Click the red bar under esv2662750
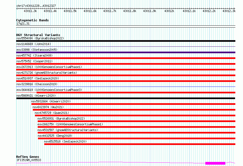Image resolution: width=243 pixels, height=166 pixels. (x=136, y=127)
